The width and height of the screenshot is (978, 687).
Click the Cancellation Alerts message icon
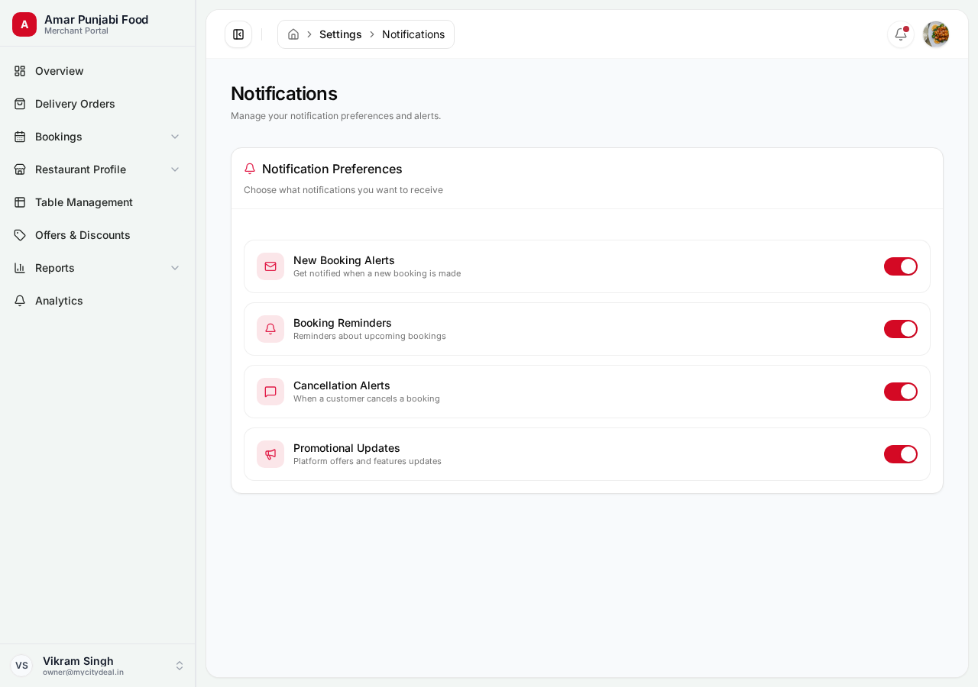click(270, 392)
